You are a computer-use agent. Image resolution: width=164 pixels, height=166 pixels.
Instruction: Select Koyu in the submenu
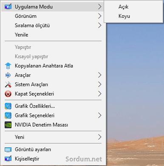pyautogui.click(x=133, y=16)
